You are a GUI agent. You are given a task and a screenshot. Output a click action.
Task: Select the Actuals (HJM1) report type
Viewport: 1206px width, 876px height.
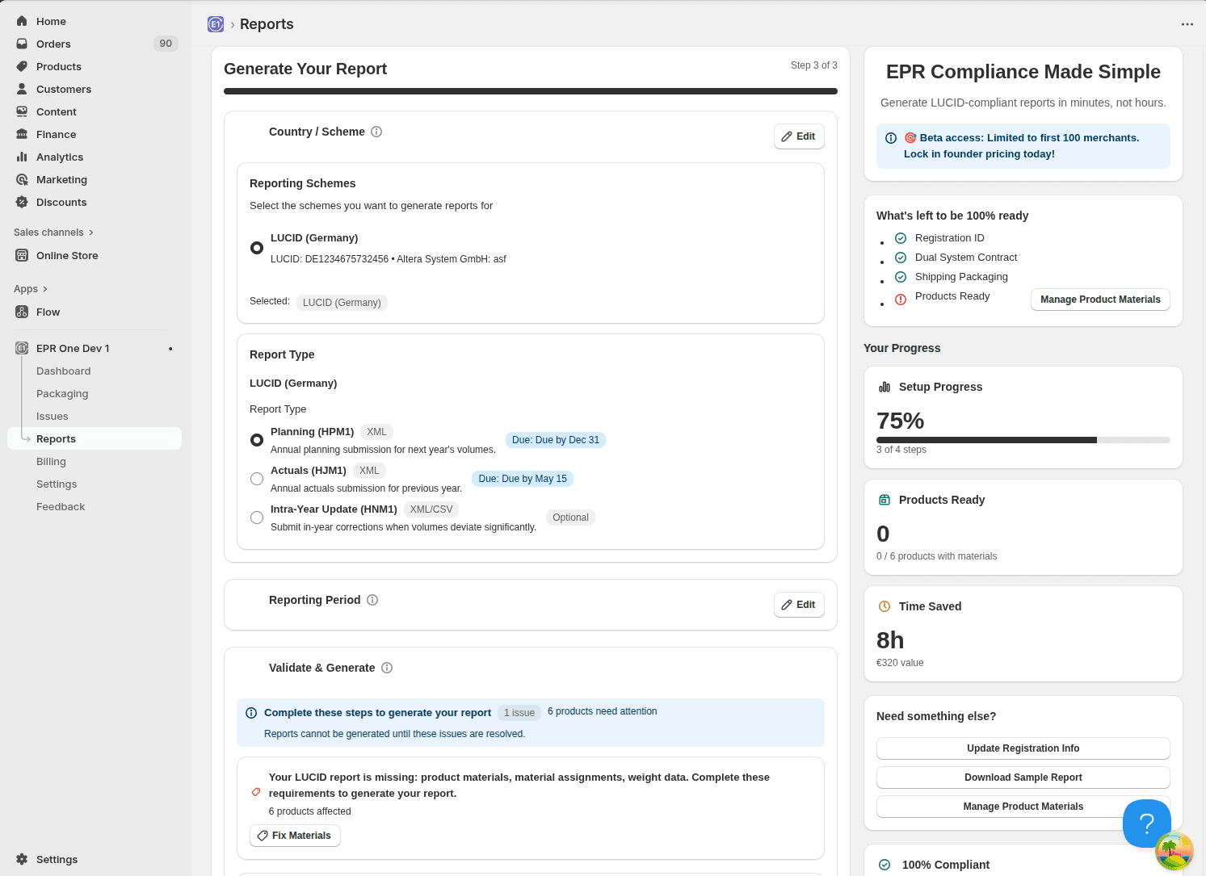point(257,479)
